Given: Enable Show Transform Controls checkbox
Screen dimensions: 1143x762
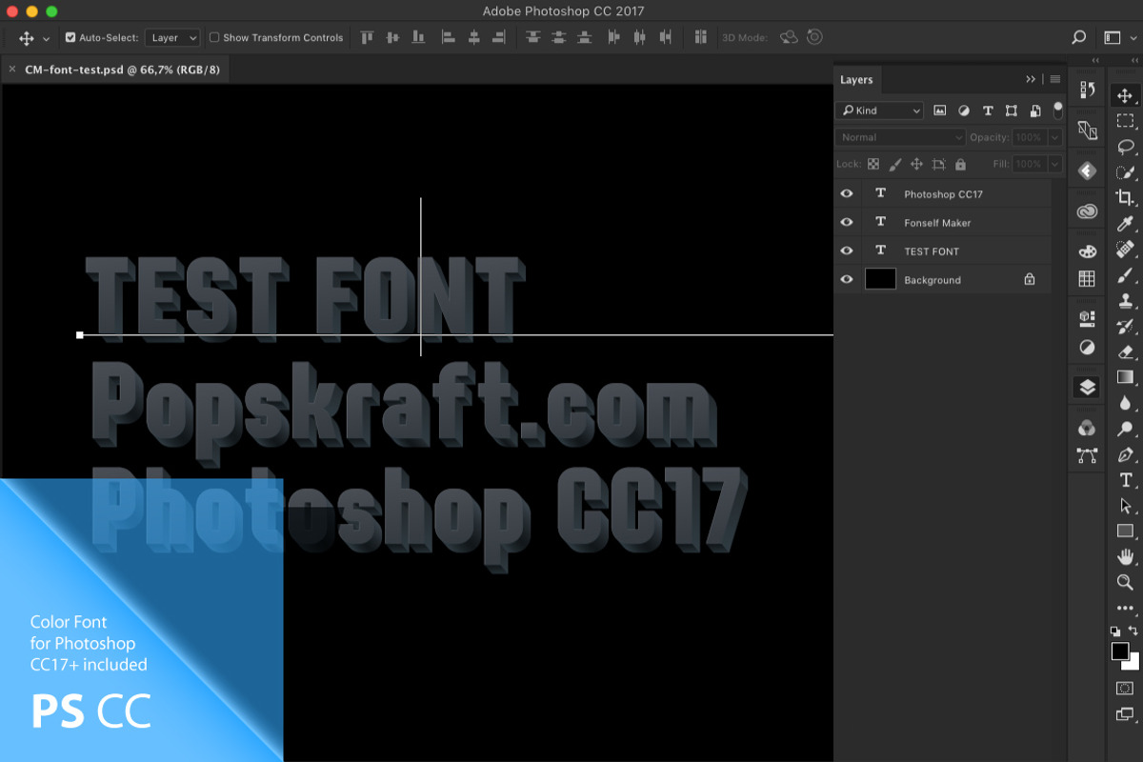Looking at the screenshot, I should pyautogui.click(x=214, y=38).
